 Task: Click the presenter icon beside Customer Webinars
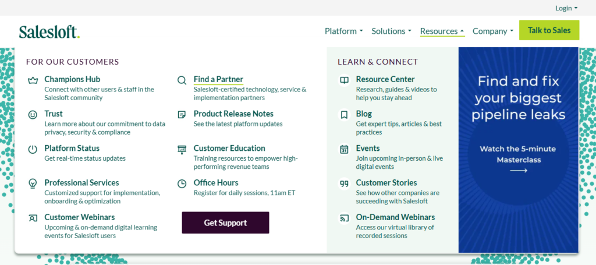33,218
